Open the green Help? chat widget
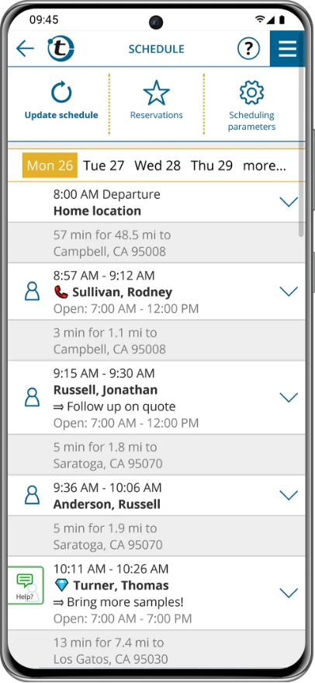Screen dimensions: 315x683 [x=26, y=585]
